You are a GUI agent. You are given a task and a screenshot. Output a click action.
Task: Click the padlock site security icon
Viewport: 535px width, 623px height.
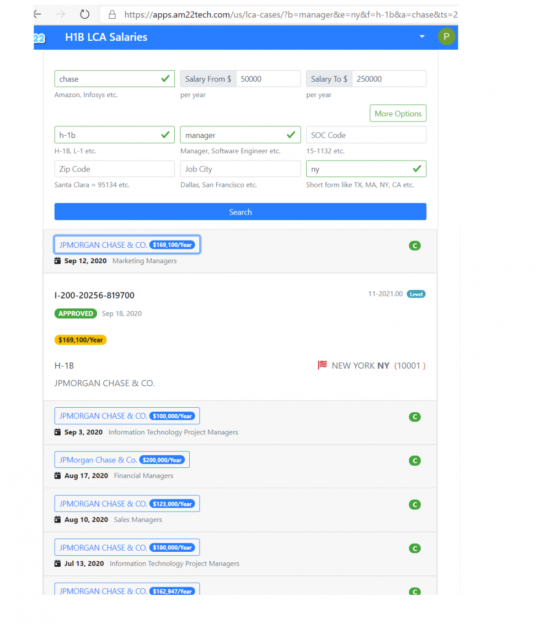tap(113, 15)
